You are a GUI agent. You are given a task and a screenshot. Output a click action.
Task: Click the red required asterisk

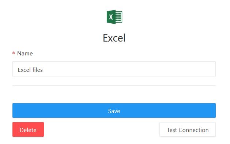point(14,53)
